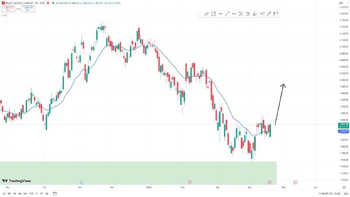Select the All date range
Viewport: 350px width, 197px height.
tap(47, 193)
